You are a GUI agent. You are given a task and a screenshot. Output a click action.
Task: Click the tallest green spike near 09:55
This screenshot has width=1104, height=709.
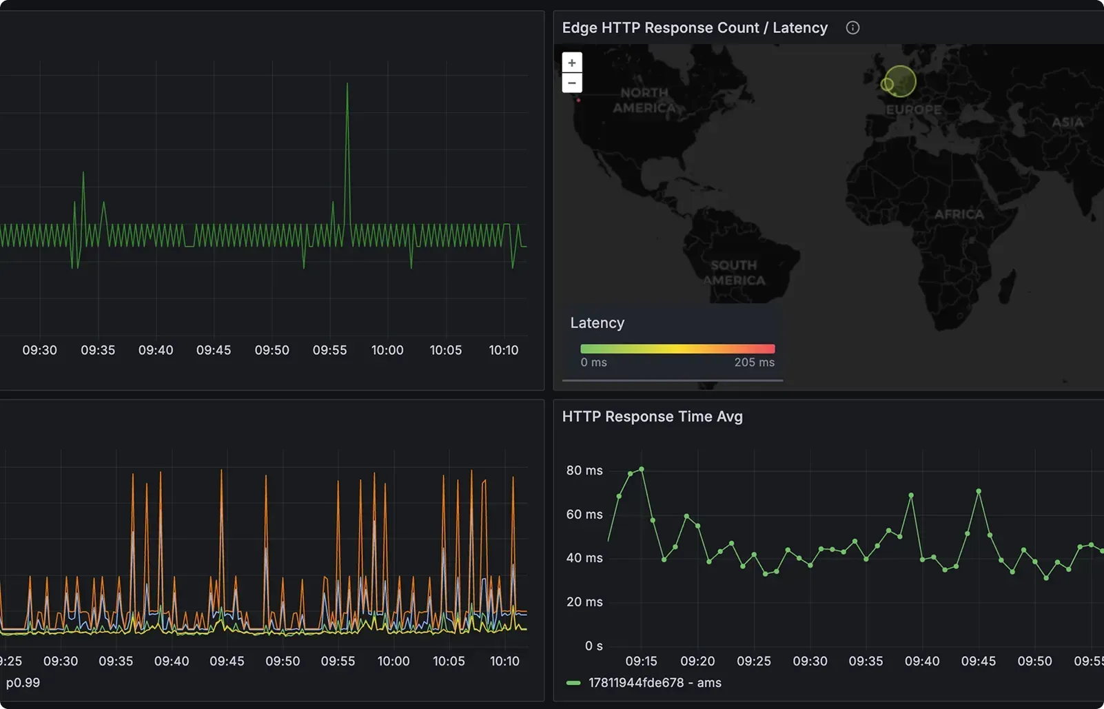347,85
